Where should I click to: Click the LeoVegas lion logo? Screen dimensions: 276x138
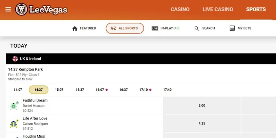point(21,9)
